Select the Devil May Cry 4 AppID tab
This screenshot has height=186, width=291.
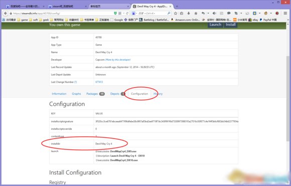pyautogui.click(x=152, y=7)
